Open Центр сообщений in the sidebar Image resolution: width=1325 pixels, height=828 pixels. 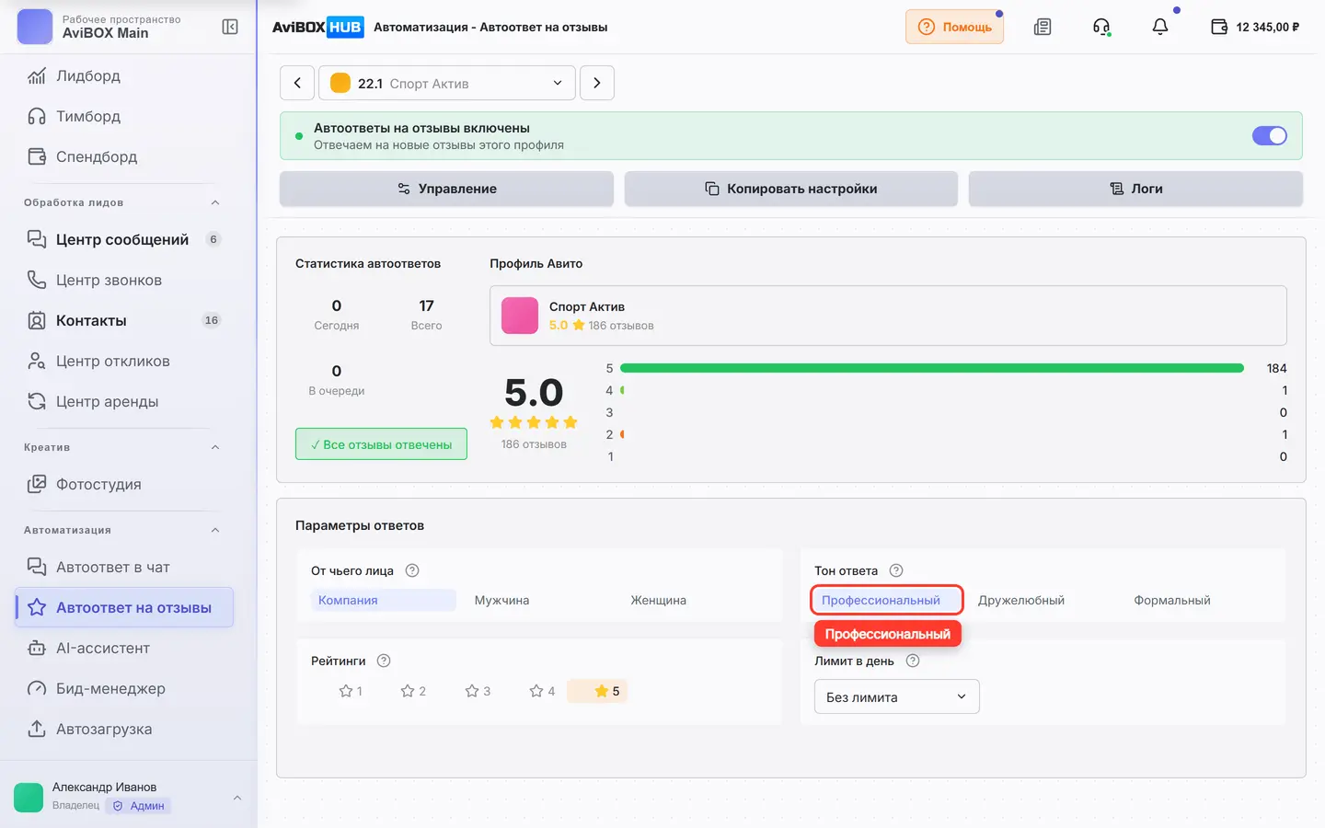(x=124, y=239)
